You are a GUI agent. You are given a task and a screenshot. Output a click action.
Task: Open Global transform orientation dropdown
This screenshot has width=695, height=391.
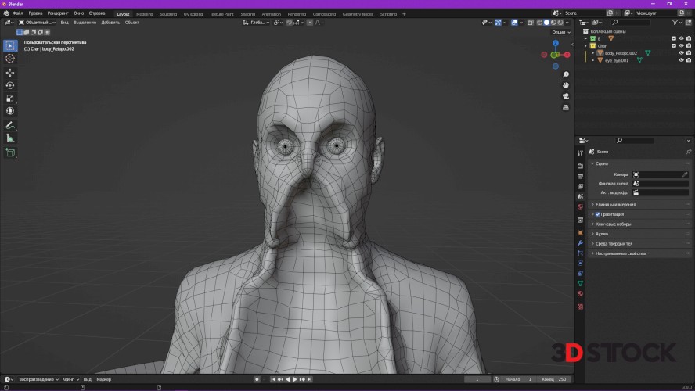tap(256, 23)
